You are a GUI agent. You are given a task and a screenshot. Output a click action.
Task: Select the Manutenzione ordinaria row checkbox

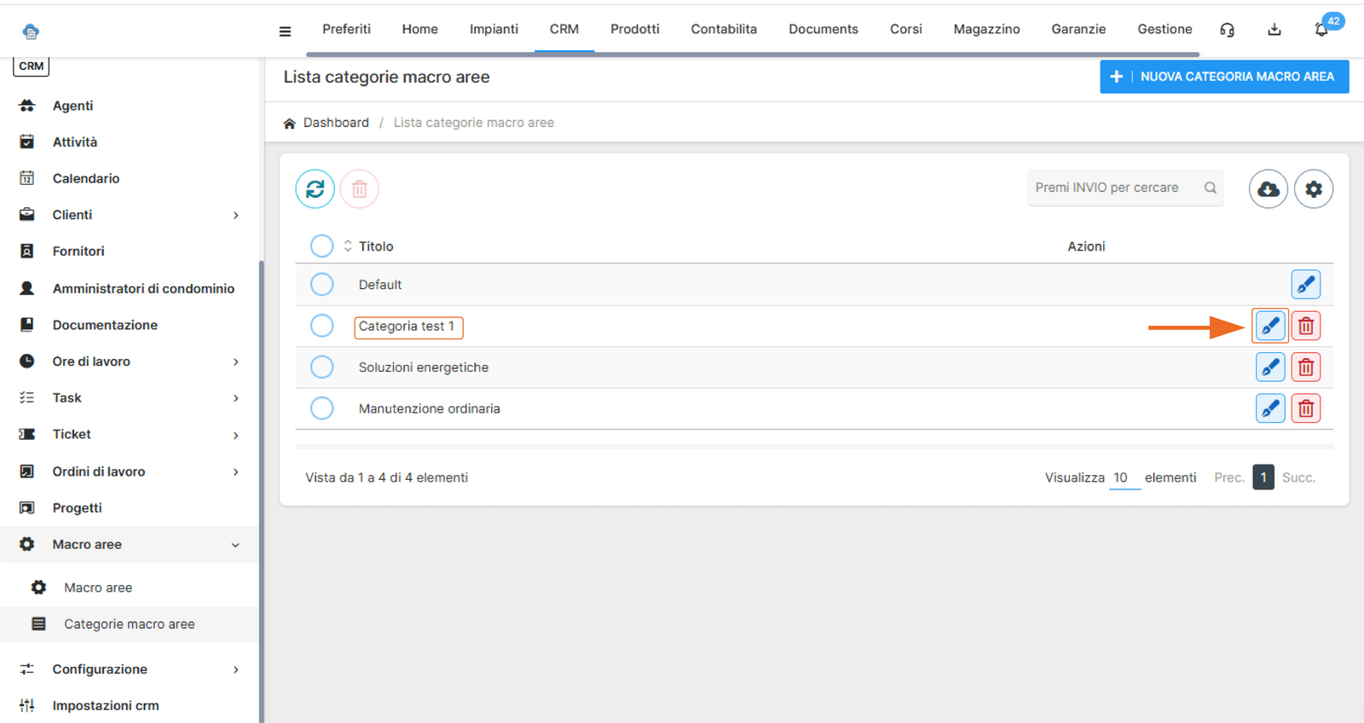click(x=321, y=408)
